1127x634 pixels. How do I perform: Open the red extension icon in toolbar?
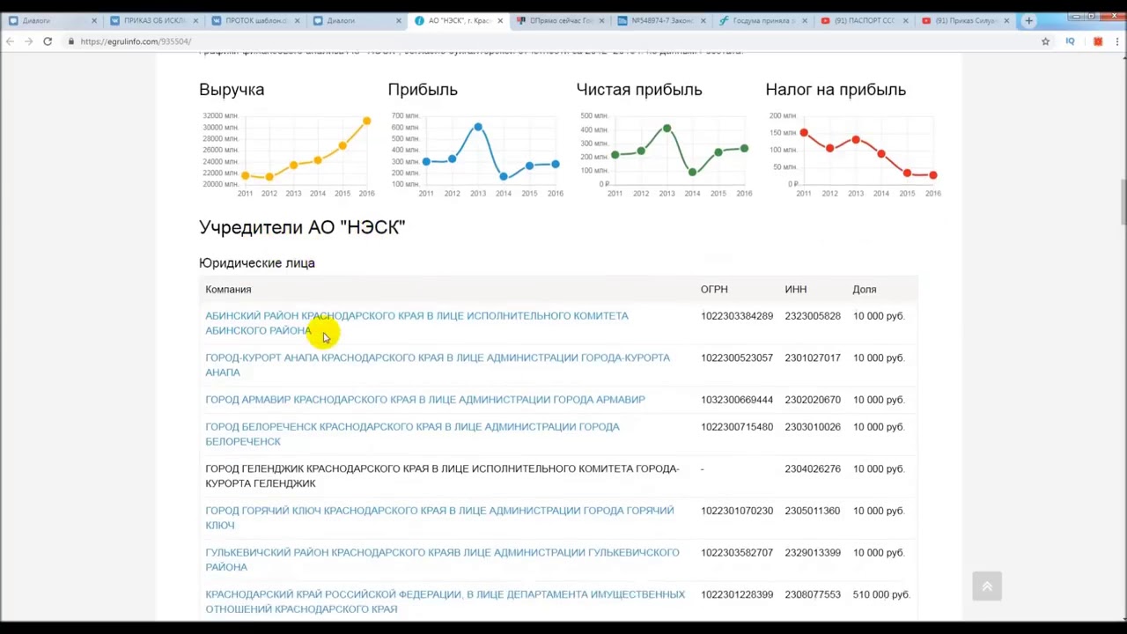click(x=1098, y=41)
